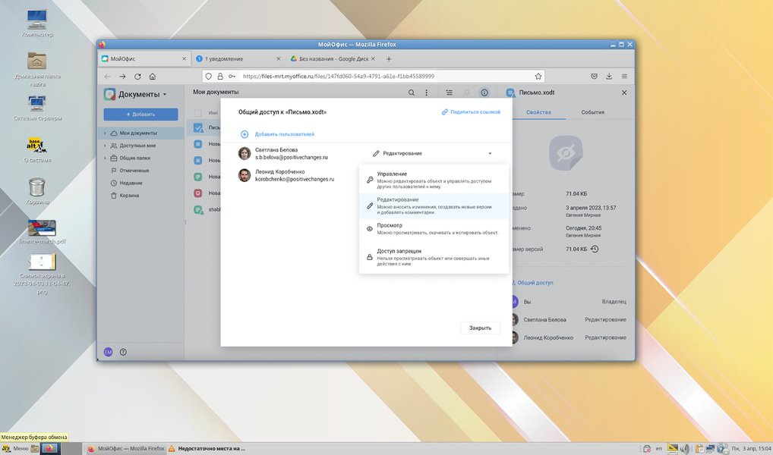Choose the Просмотр access option
The width and height of the screenshot is (773, 455).
[434, 229]
